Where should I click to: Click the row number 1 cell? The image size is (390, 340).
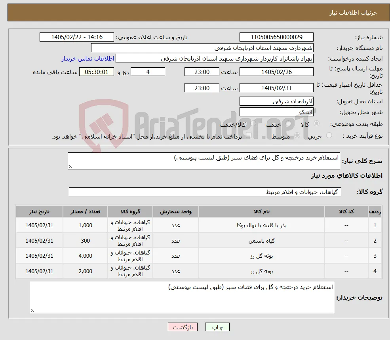pos(375,225)
